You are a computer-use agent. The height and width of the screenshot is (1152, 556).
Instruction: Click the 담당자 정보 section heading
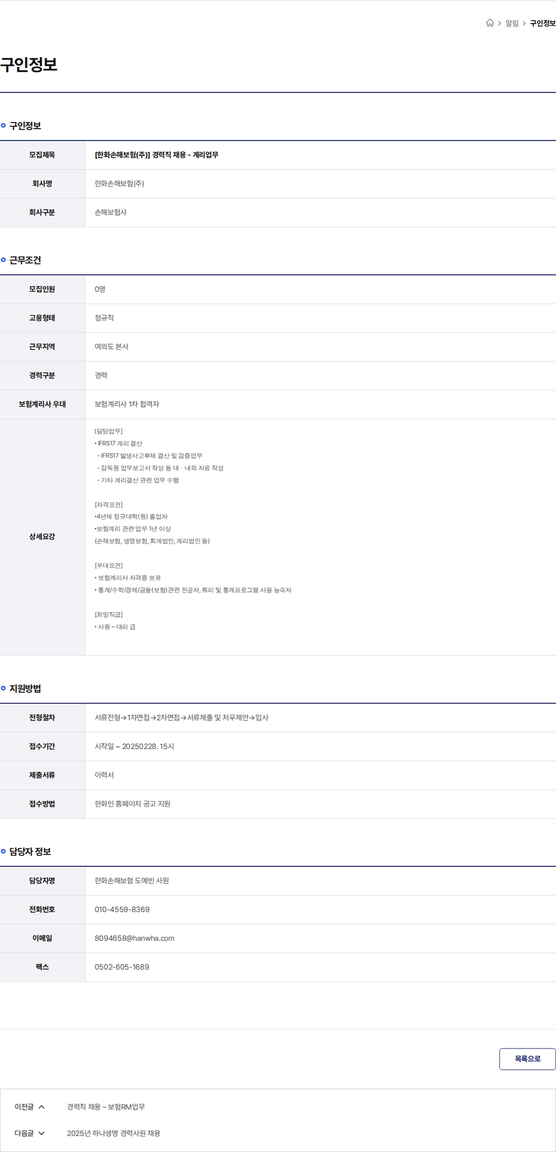click(x=30, y=851)
